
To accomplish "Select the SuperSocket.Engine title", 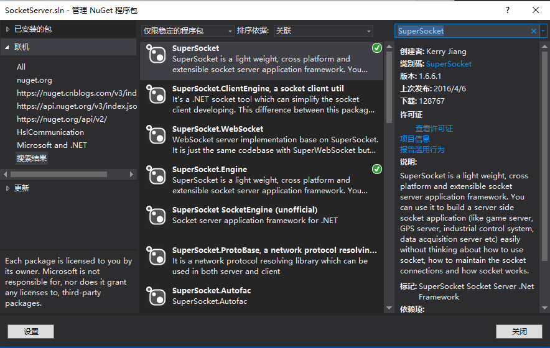I will (210, 170).
